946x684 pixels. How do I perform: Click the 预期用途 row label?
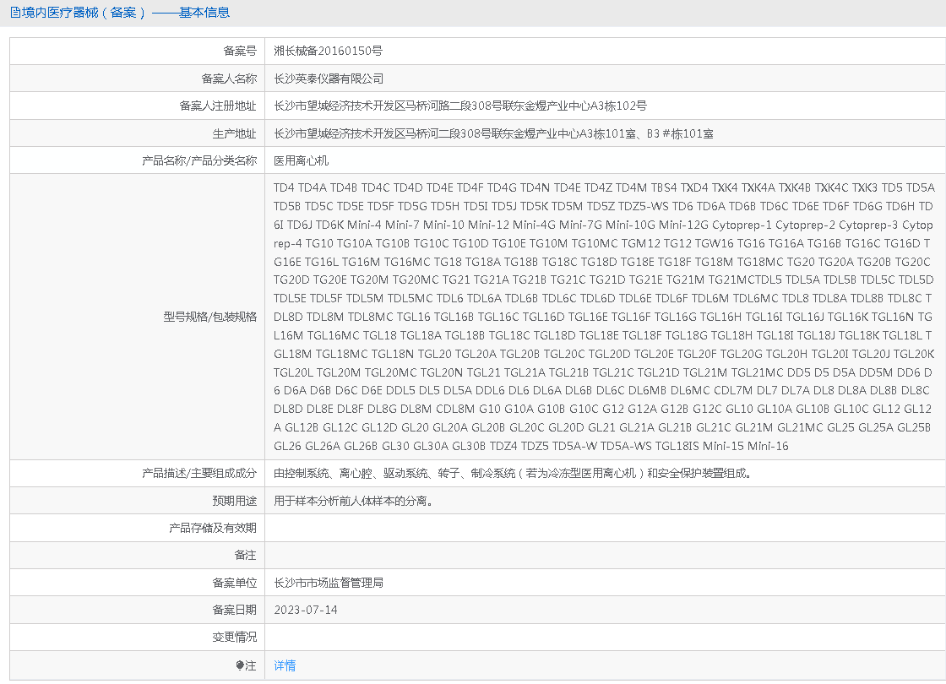(x=234, y=501)
